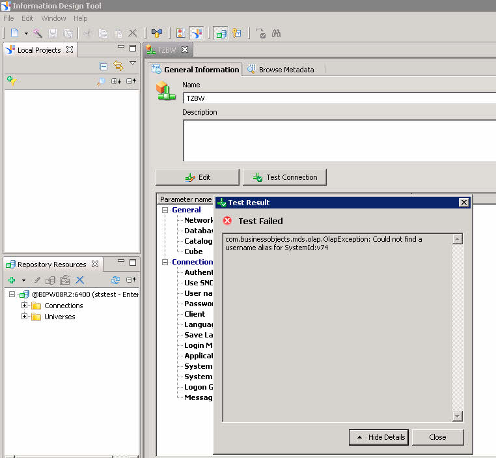Click blue X delete icon in Repository Resources
Image resolution: width=496 pixels, height=458 pixels.
(x=79, y=279)
